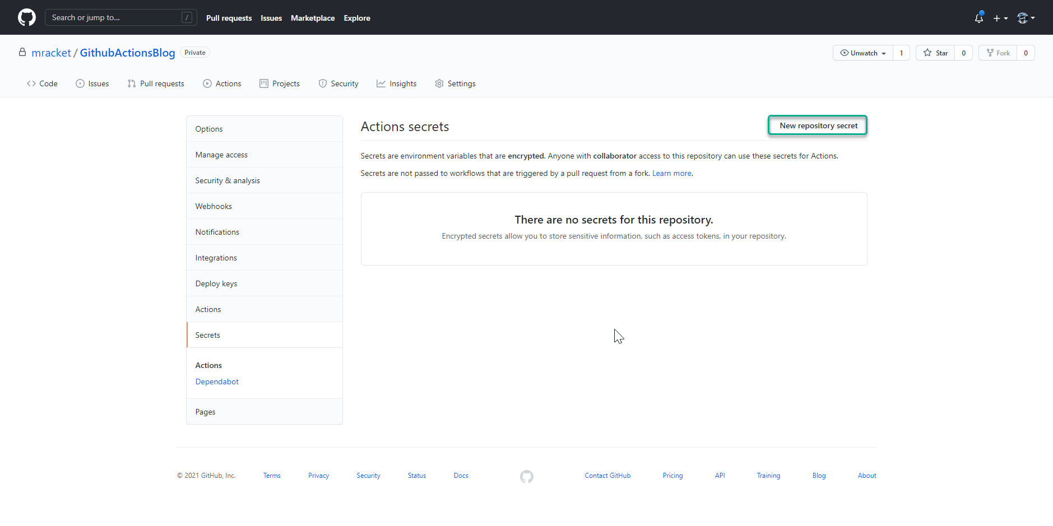This screenshot has height=526, width=1053.
Task: Open the user avatar menu
Action: point(1026,18)
